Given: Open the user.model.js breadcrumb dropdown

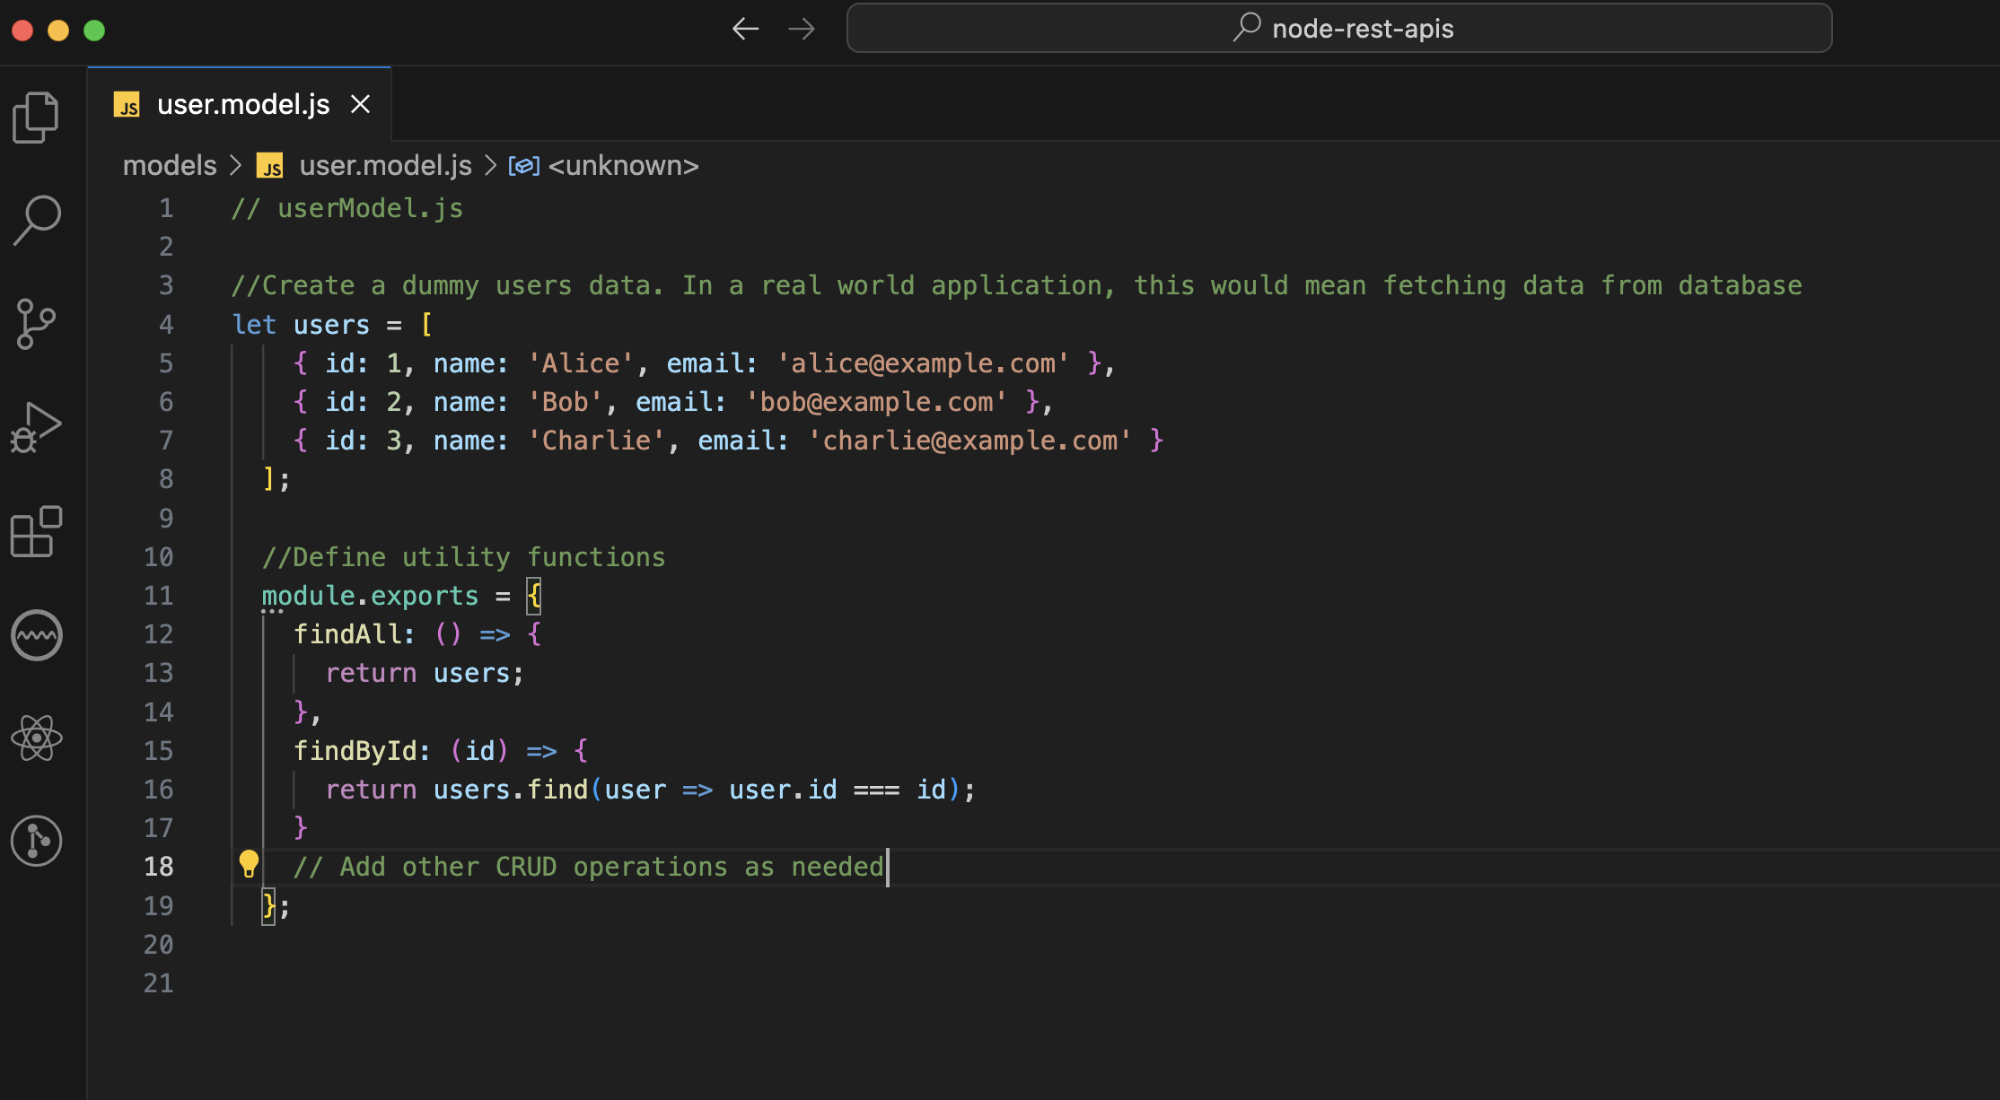Looking at the screenshot, I should coord(384,166).
